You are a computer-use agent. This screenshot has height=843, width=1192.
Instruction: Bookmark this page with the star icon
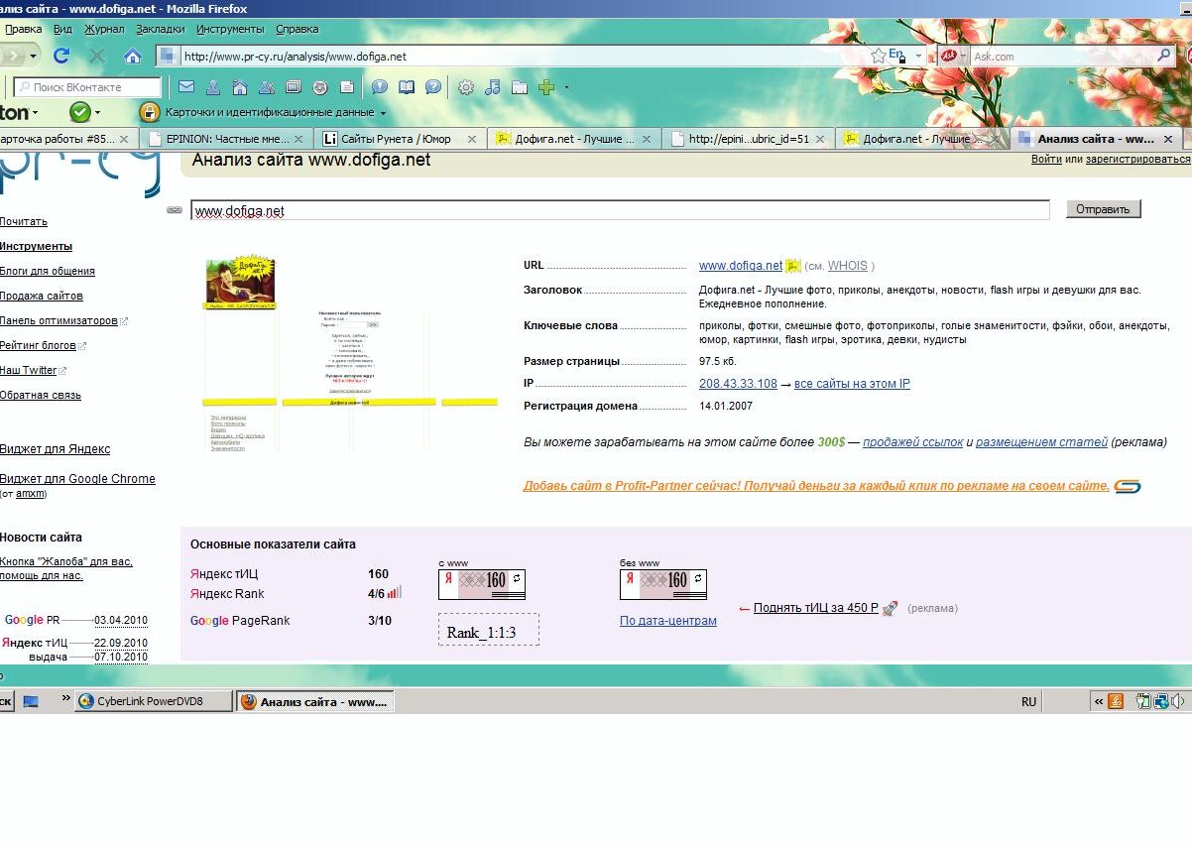pos(878,57)
